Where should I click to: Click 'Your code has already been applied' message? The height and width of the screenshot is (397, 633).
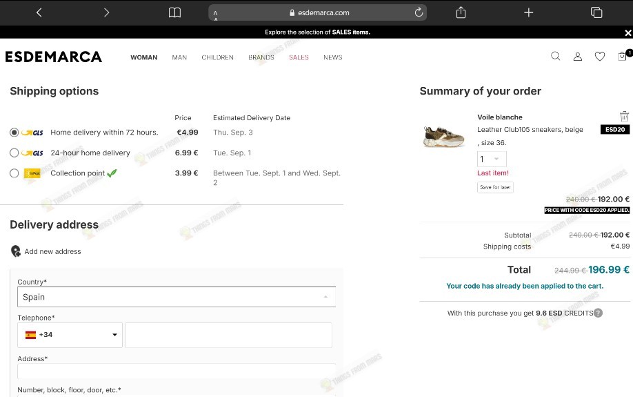pos(525,286)
